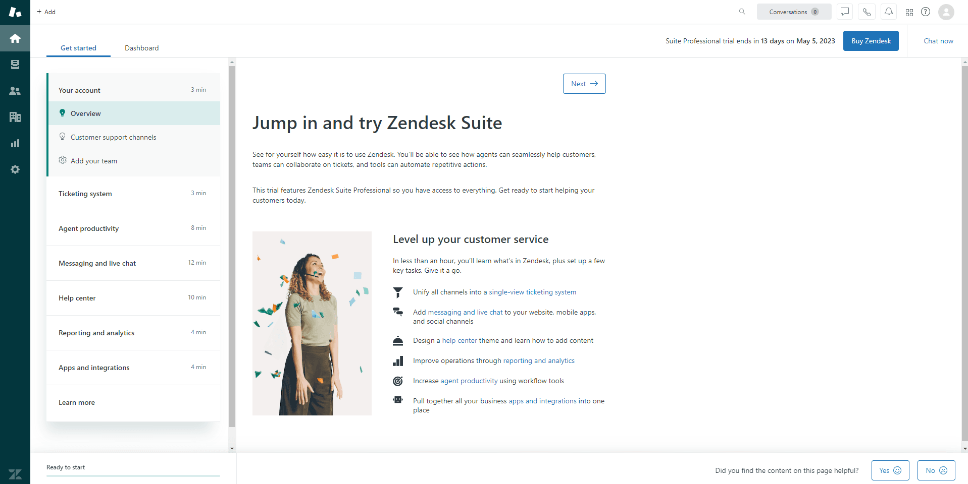Click the bar chart icon beside Improve operations

click(398, 361)
